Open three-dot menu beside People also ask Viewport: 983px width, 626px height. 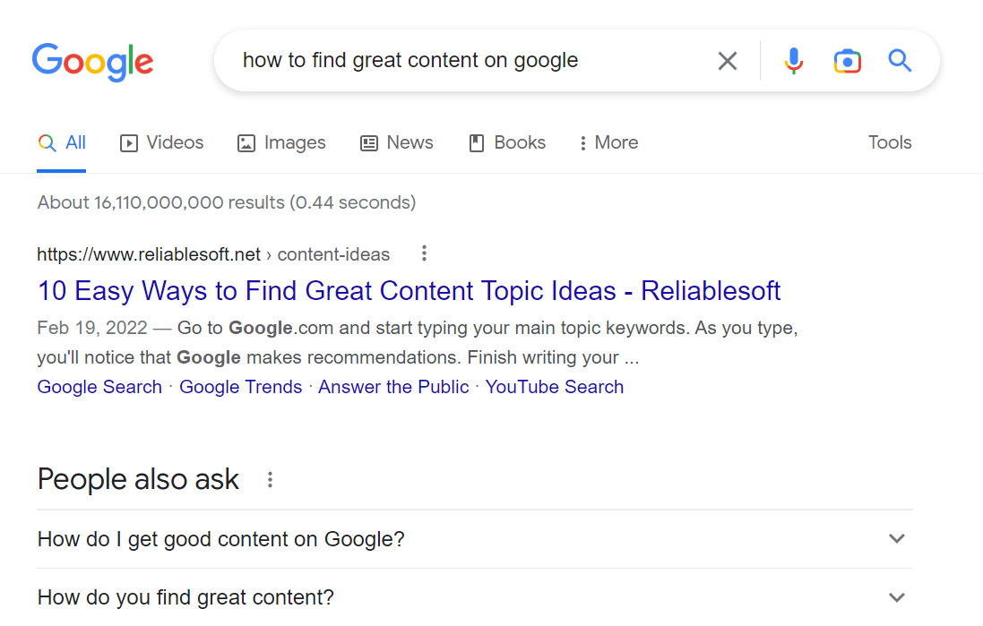pos(271,480)
